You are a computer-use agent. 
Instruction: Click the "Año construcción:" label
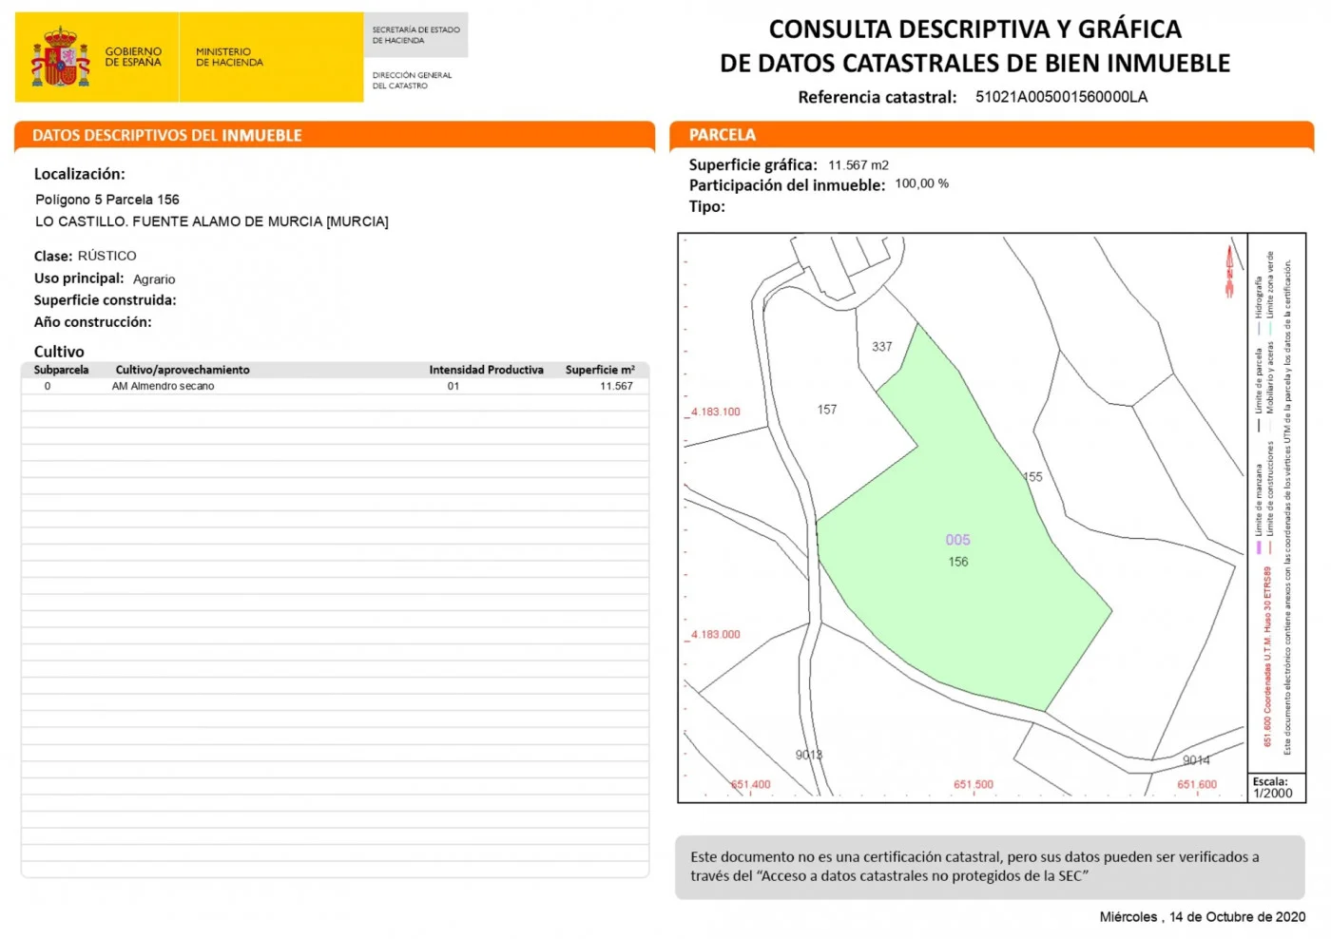pos(93,322)
